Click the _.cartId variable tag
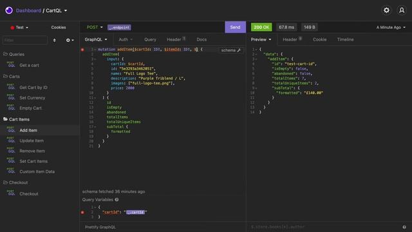The height and width of the screenshot is (232, 412). tap(135, 212)
